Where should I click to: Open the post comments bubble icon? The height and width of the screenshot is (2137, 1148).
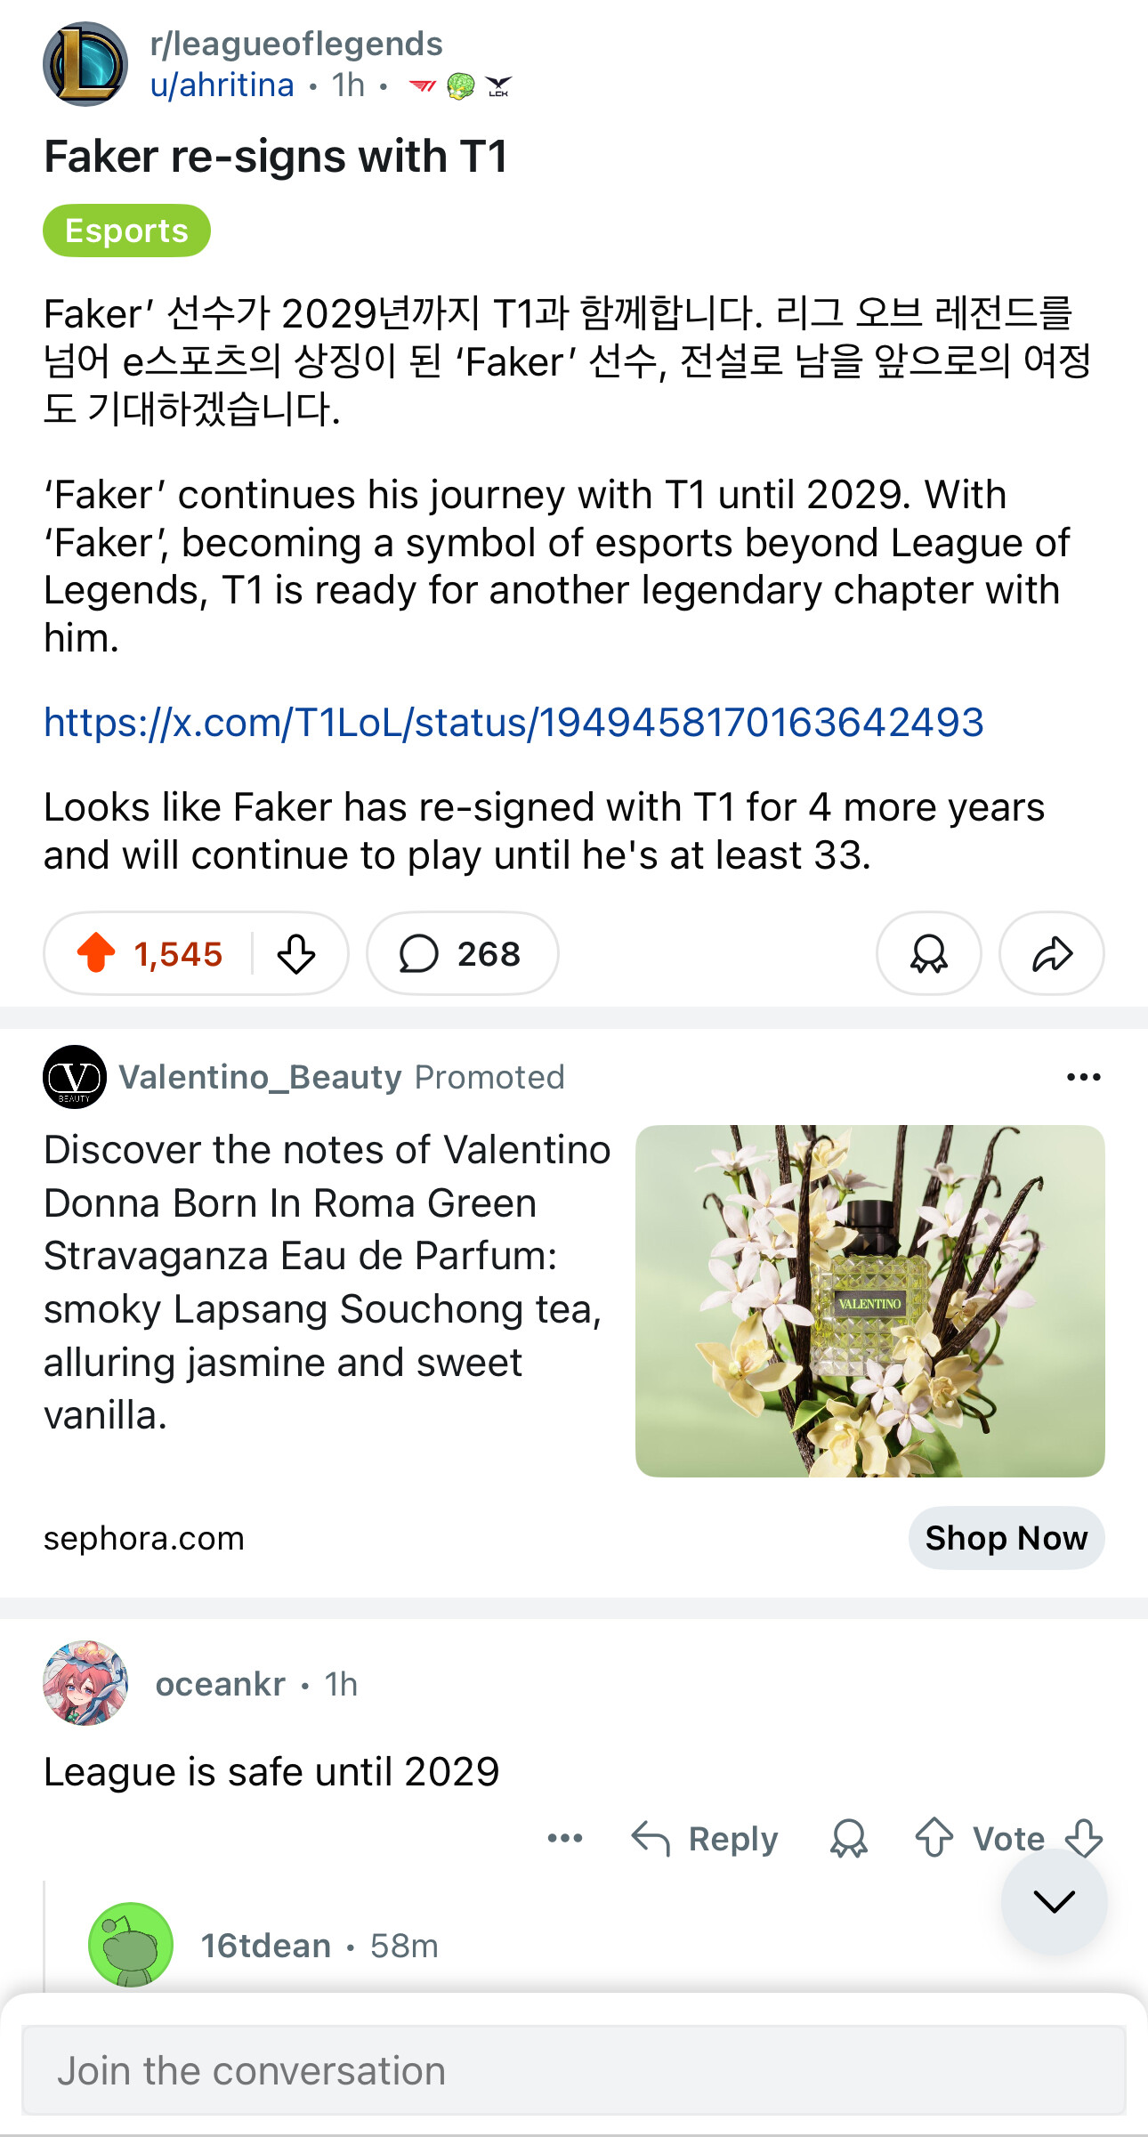pyautogui.click(x=418, y=953)
